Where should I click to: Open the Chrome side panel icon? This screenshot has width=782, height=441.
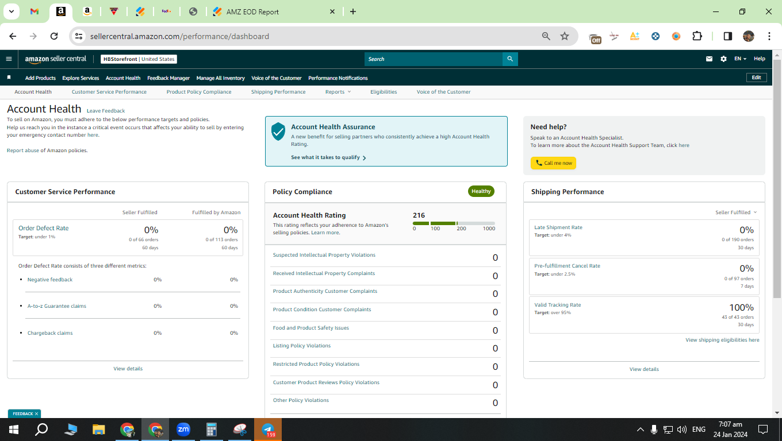pos(727,36)
